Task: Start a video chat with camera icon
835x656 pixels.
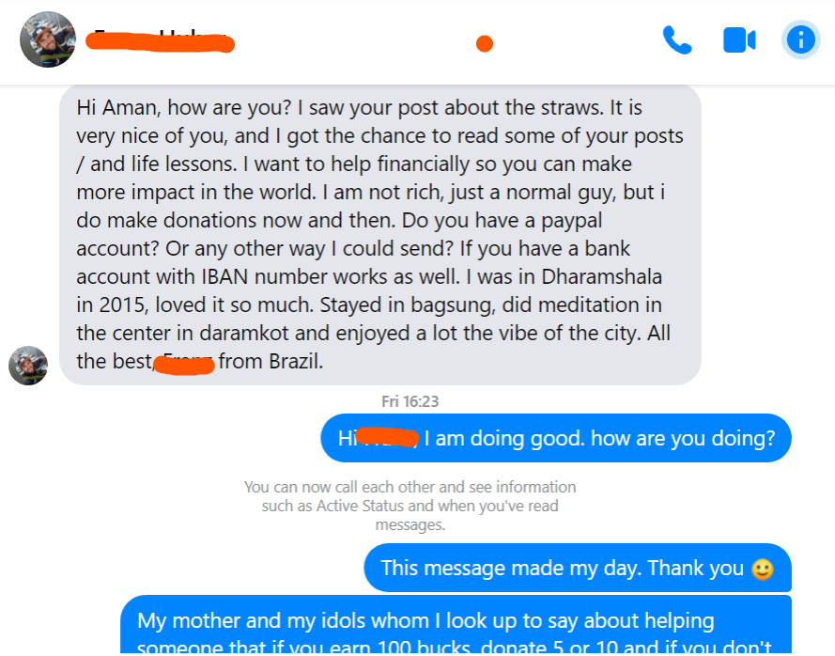Action: (739, 40)
